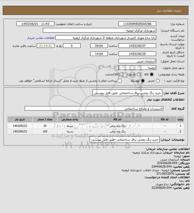Click the fax number 33440628-044
194x213 pixels.
[167, 163]
